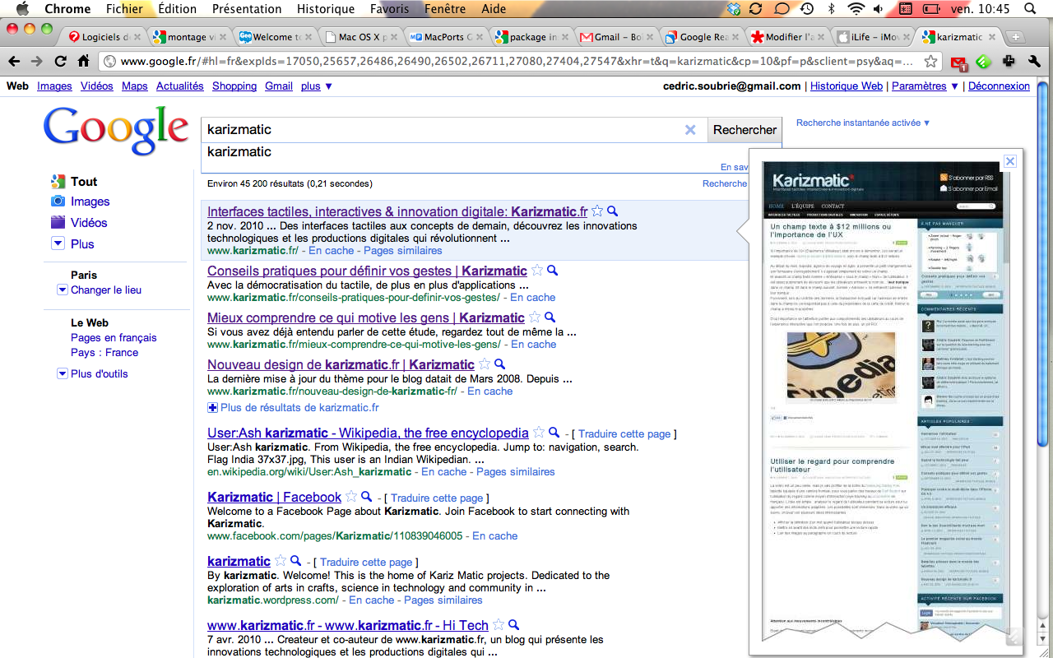Open 'Recherche instantanée activée' dropdown

[x=863, y=123]
